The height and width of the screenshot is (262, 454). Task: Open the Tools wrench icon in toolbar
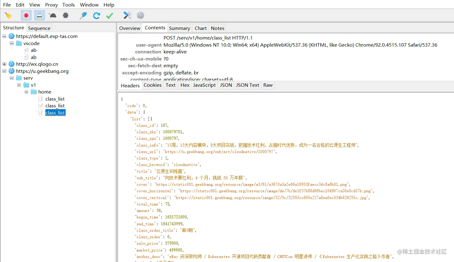pyautogui.click(x=127, y=15)
